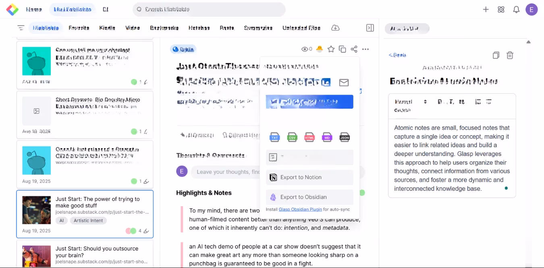Click the pill button atop right panel
Screen dimensions: 544x268
(x=407, y=29)
